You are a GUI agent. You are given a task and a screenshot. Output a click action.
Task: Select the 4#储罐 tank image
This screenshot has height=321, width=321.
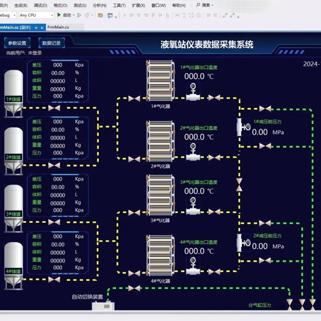click(14, 266)
